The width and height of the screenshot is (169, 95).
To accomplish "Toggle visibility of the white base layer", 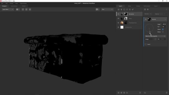I will [119, 27].
